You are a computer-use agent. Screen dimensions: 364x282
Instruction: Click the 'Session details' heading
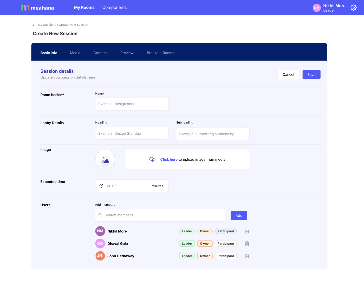point(57,71)
